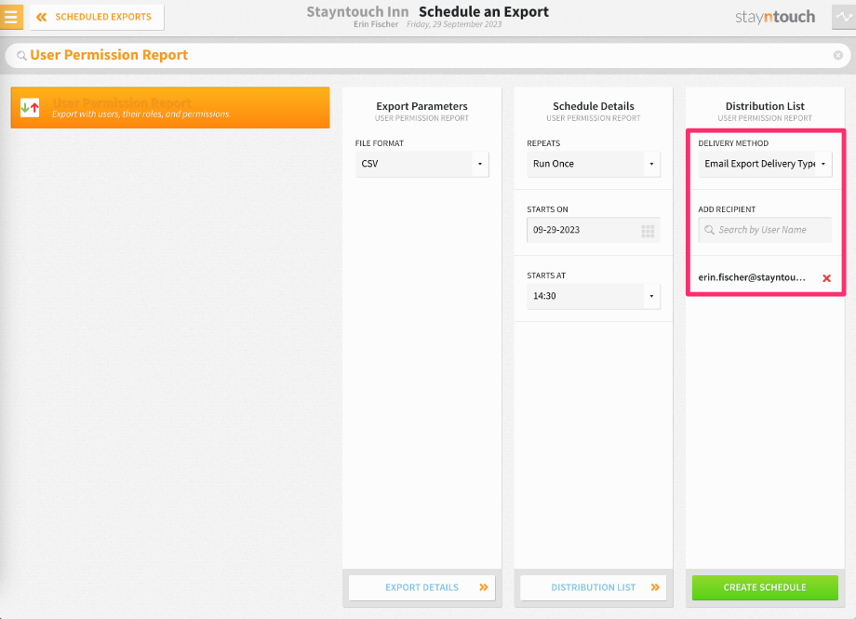This screenshot has width=856, height=619.
Task: Click the Stayntouch Inn property name
Action: (x=357, y=11)
